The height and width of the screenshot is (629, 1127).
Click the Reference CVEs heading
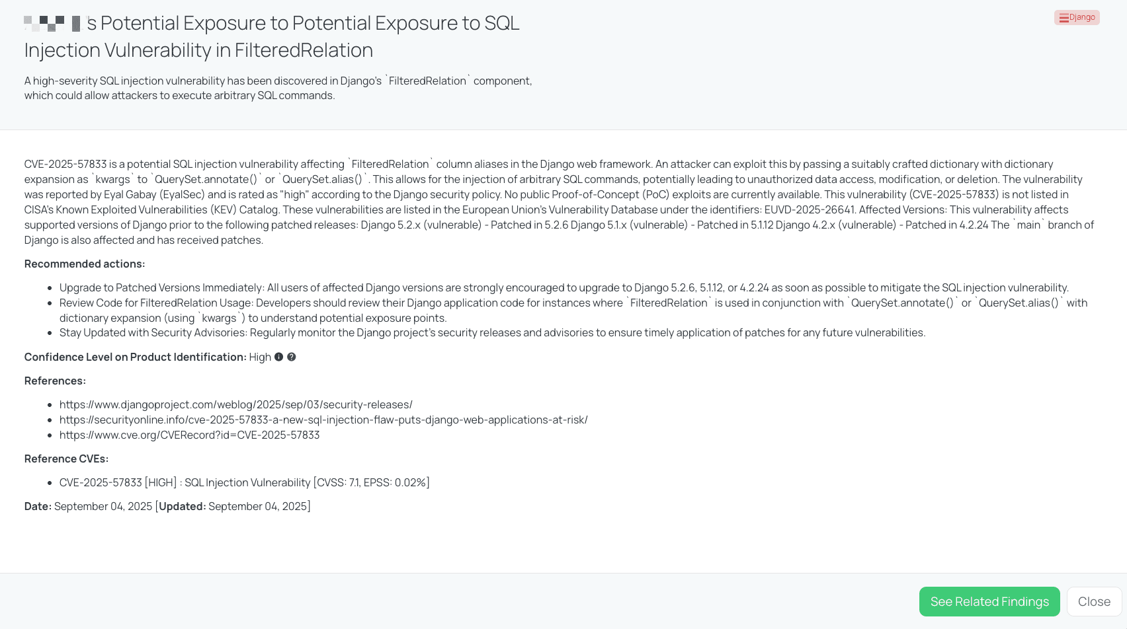click(x=66, y=459)
